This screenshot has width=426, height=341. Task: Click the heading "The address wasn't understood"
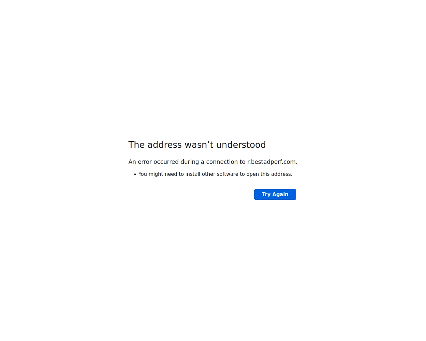[x=197, y=145]
